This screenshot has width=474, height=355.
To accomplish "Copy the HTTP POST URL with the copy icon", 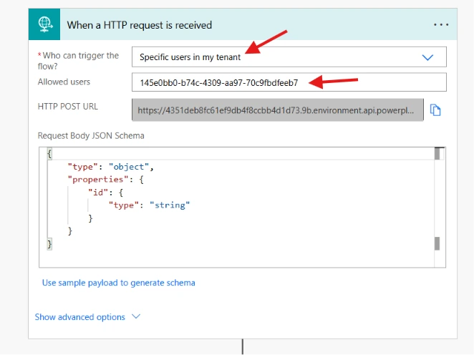I will 435,110.
